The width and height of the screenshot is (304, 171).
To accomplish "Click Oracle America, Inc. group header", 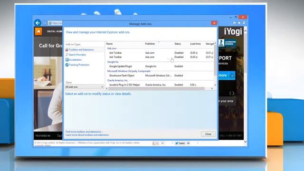I will pos(118,80).
